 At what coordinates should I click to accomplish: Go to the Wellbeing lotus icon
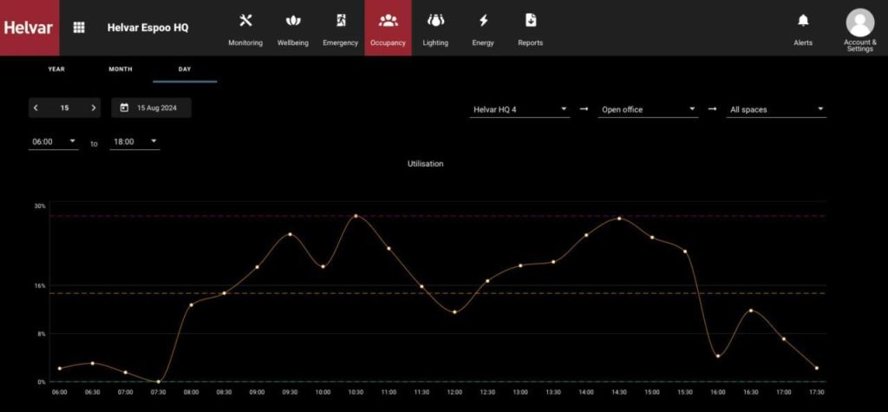coord(293,21)
